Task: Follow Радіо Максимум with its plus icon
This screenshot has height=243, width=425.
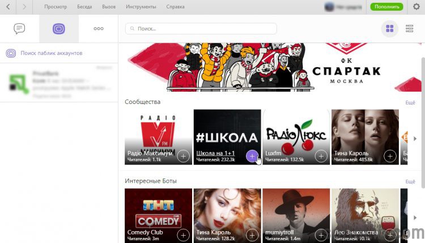Action: pyautogui.click(x=183, y=156)
